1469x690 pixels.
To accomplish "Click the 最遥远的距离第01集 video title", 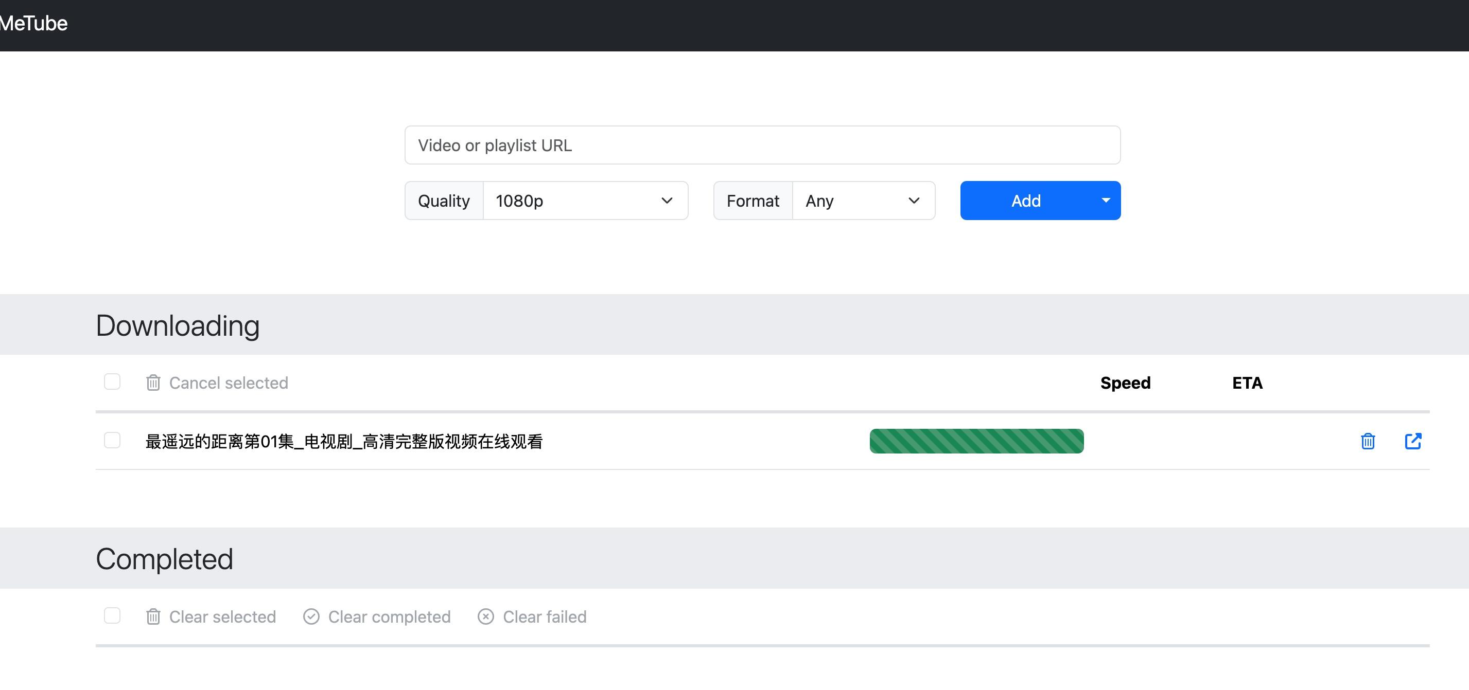I will point(344,442).
